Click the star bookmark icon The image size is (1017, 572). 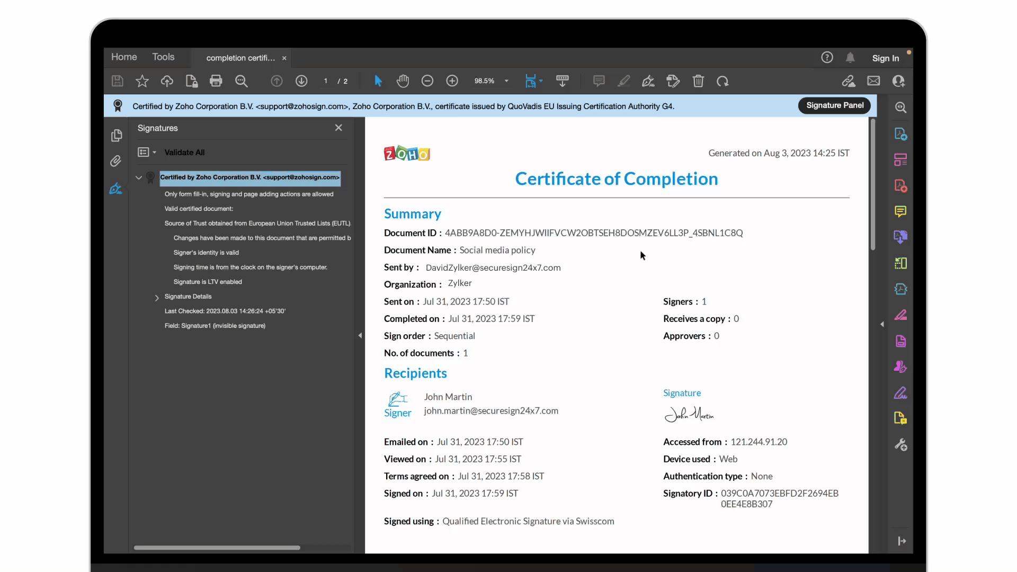point(142,81)
